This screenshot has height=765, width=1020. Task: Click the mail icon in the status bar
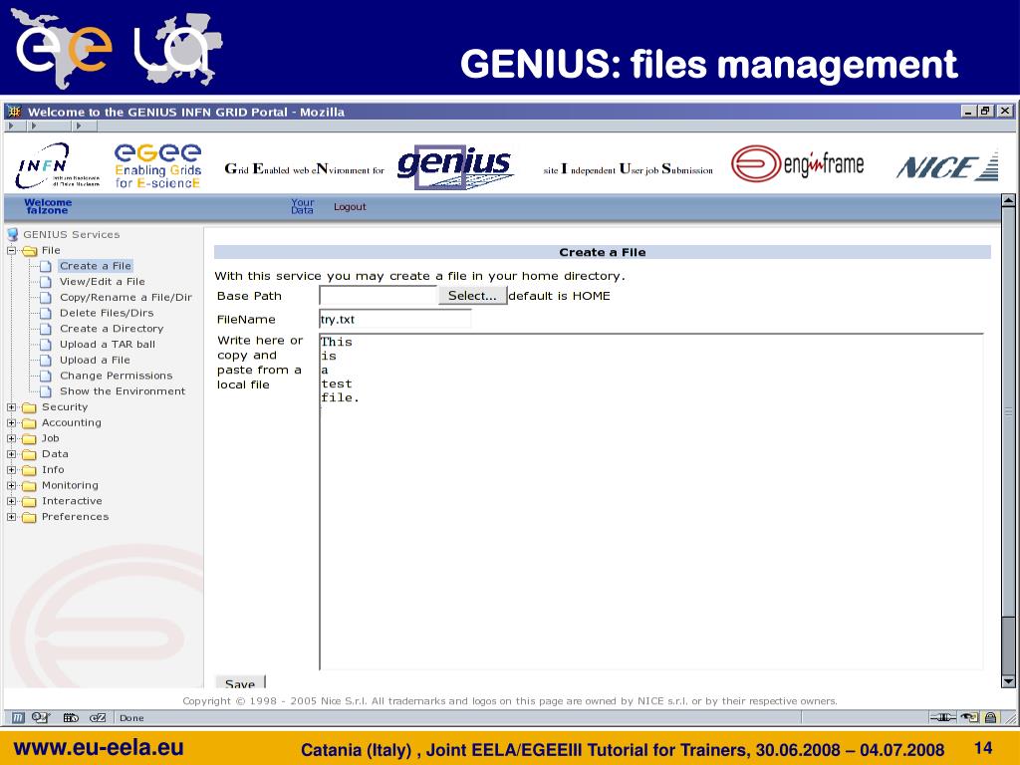(x=41, y=717)
